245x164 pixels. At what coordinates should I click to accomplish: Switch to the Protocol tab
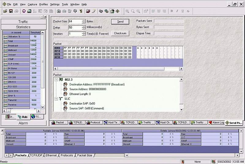(x=94, y=123)
